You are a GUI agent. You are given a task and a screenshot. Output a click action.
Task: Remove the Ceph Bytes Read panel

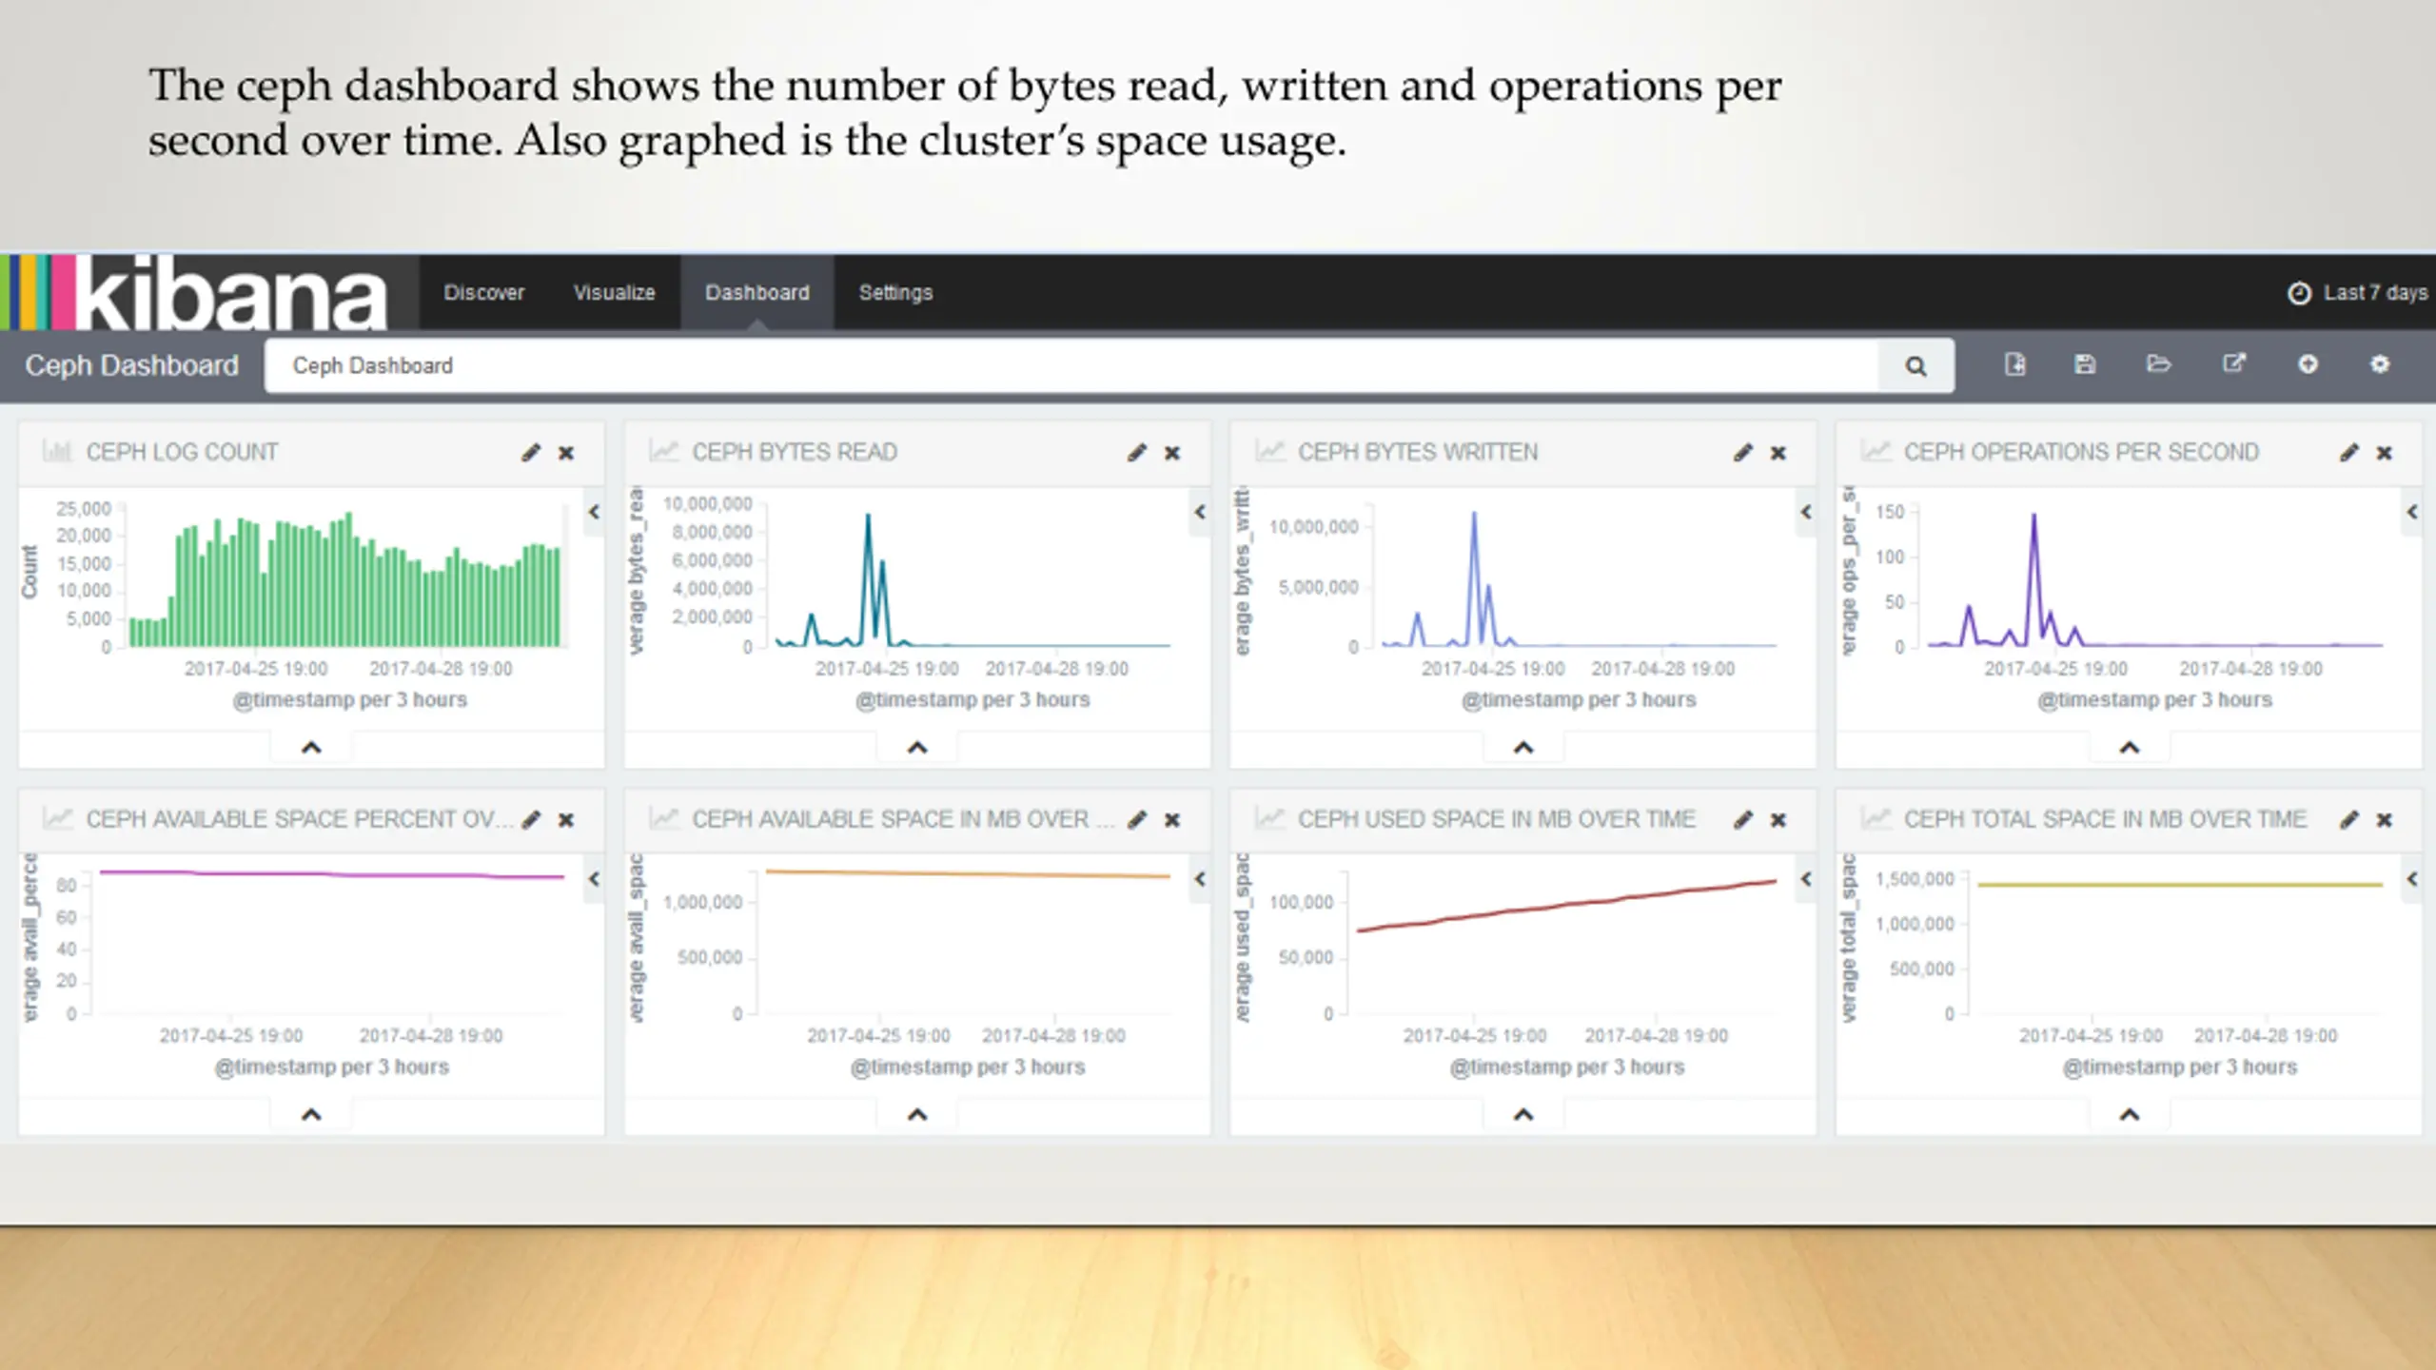[1172, 453]
